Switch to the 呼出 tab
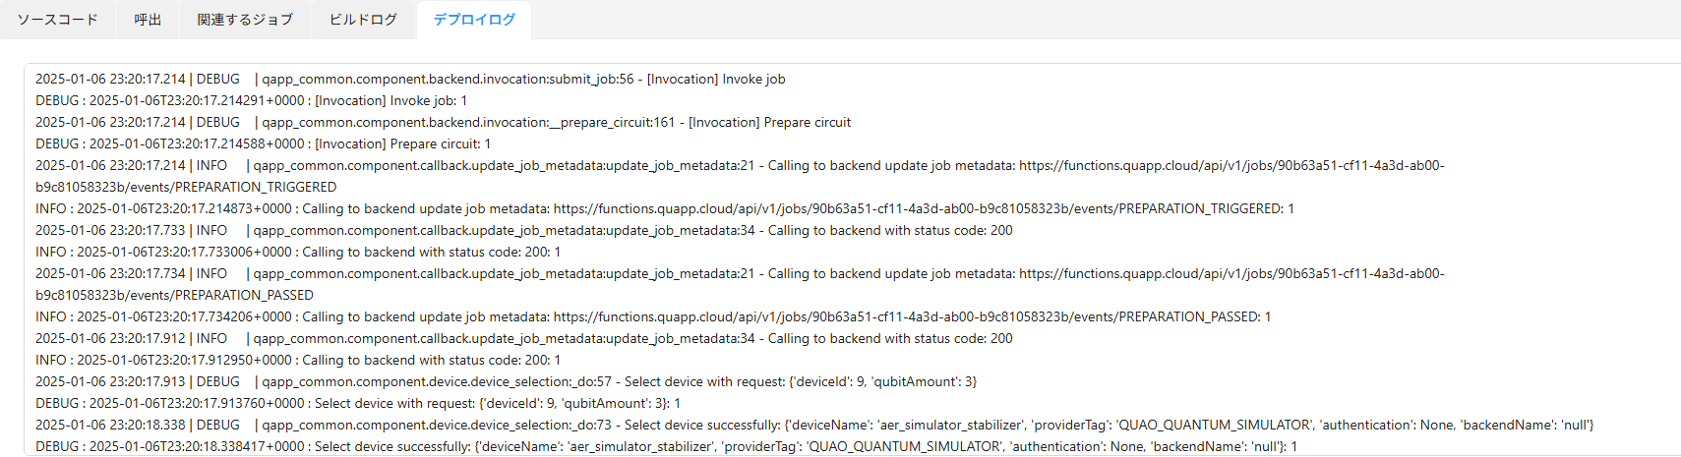The height and width of the screenshot is (457, 1681). 148,20
